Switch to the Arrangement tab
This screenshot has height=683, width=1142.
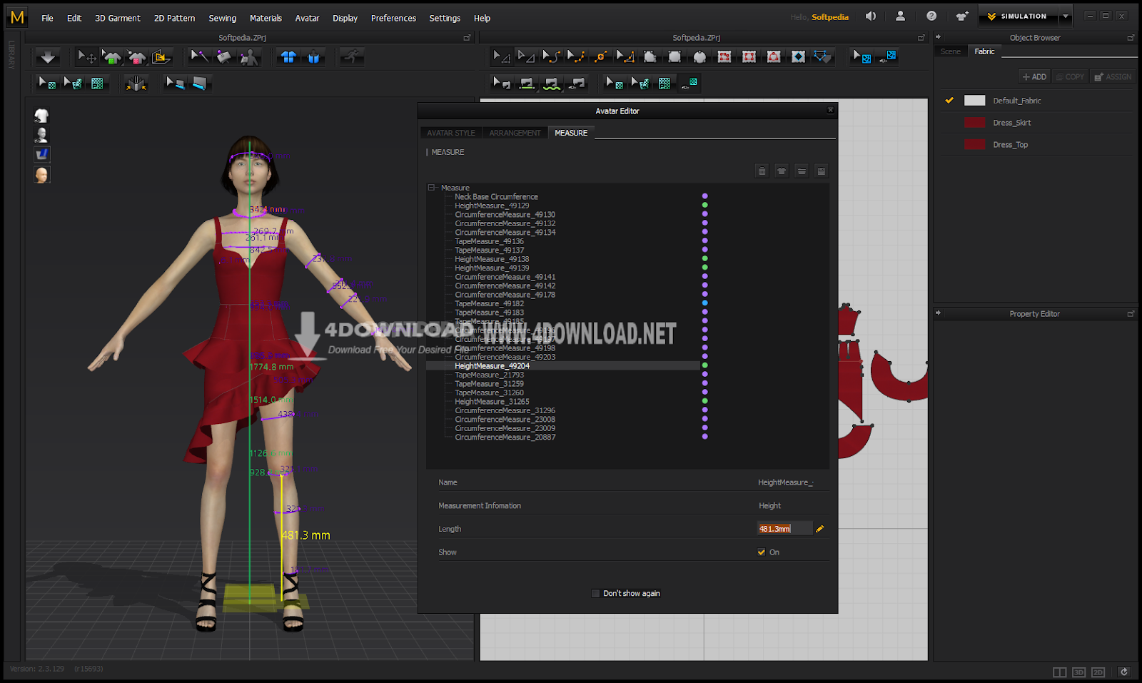[515, 133]
